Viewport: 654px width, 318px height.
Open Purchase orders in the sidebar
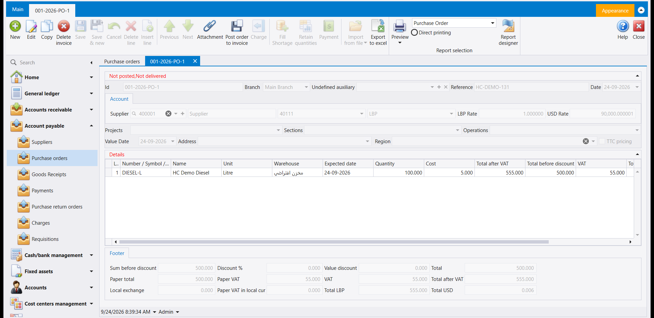click(52, 158)
